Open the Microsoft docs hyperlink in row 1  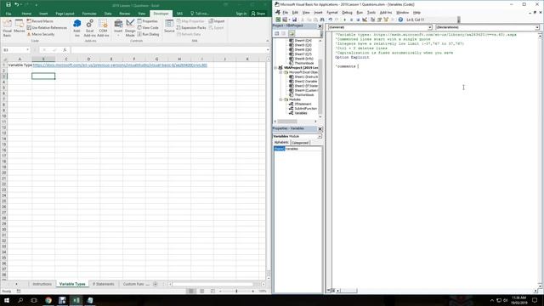[x=120, y=65]
